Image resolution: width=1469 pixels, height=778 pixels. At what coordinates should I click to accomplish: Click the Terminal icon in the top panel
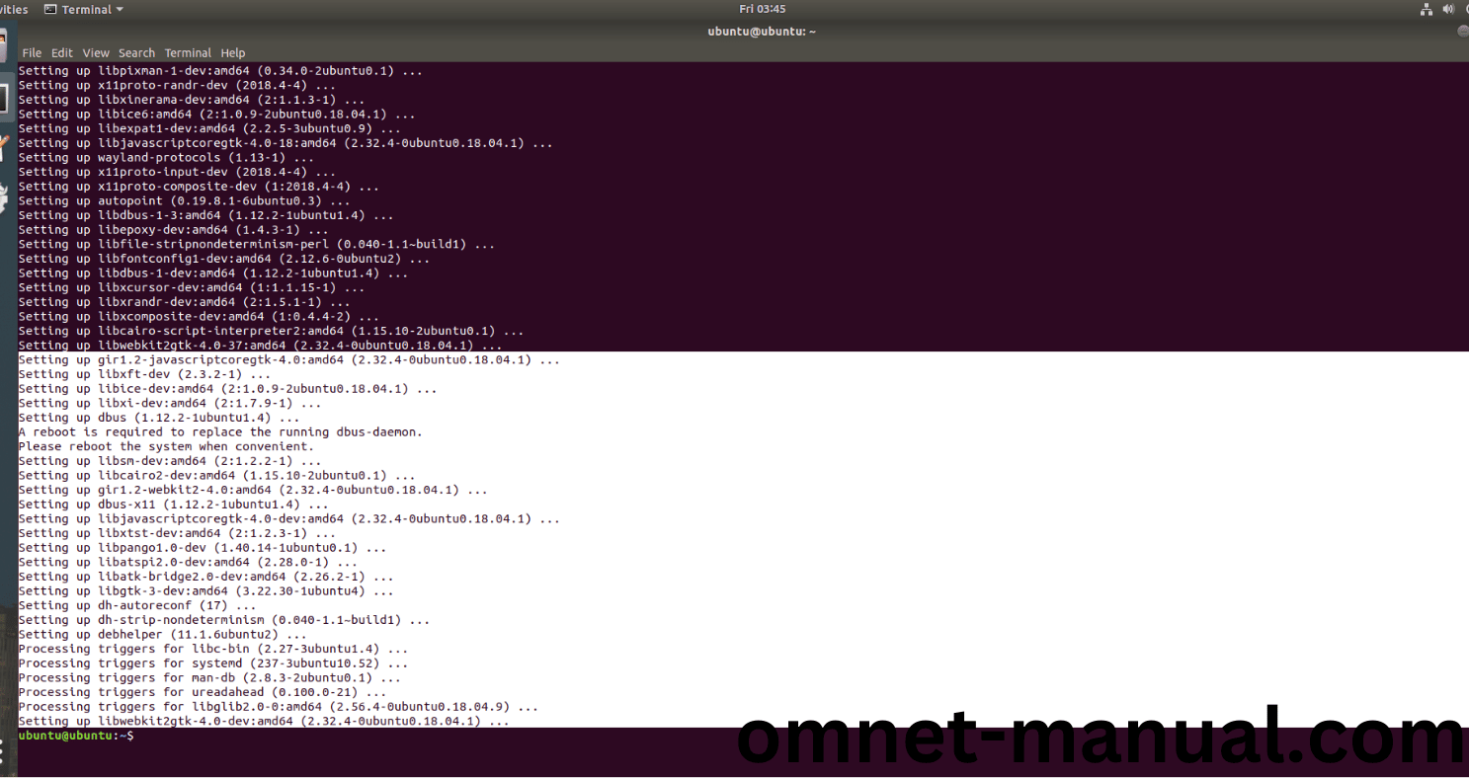pos(50,9)
